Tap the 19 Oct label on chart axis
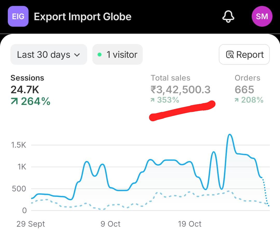The image size is (280, 243). tap(190, 224)
